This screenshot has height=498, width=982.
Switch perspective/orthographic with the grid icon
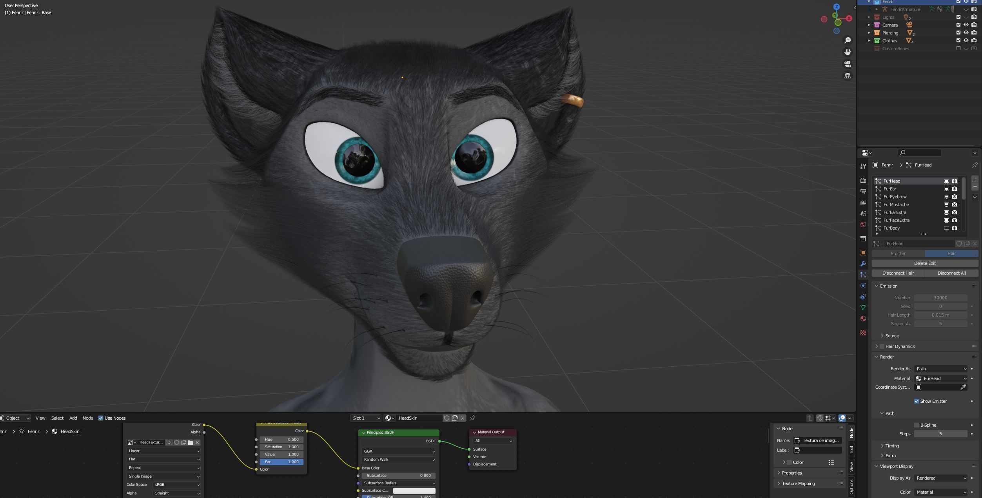click(847, 76)
